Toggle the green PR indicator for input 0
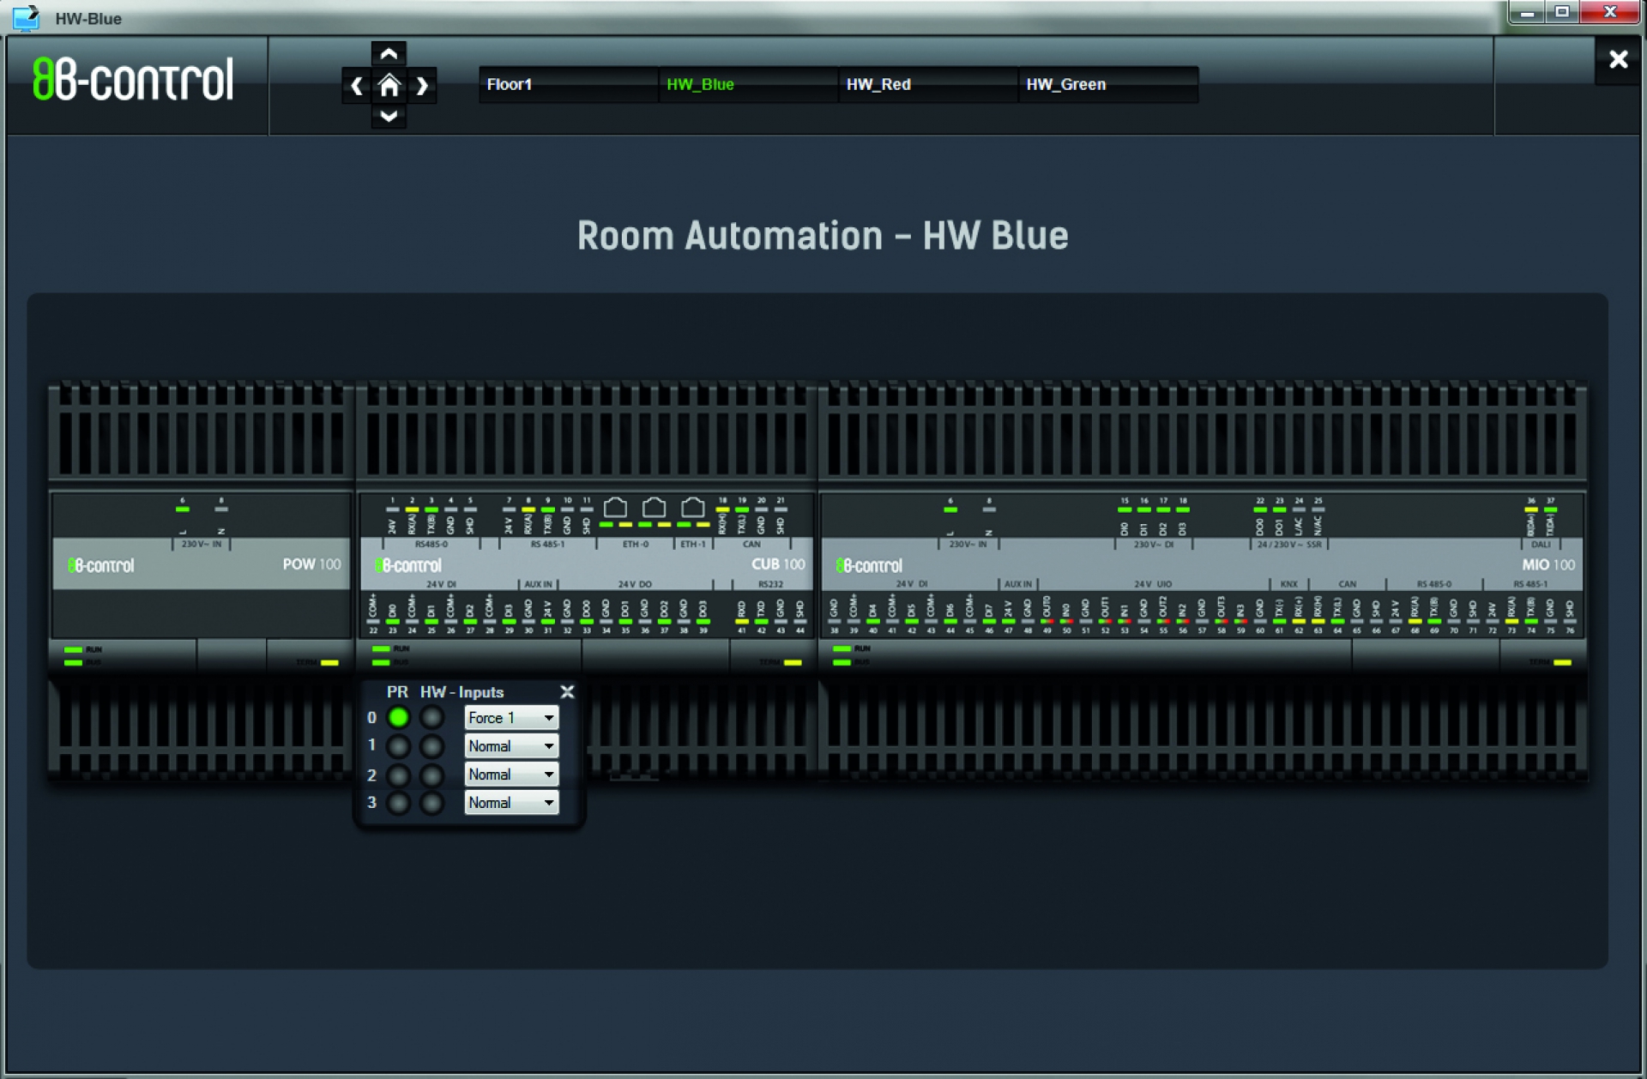 click(398, 717)
